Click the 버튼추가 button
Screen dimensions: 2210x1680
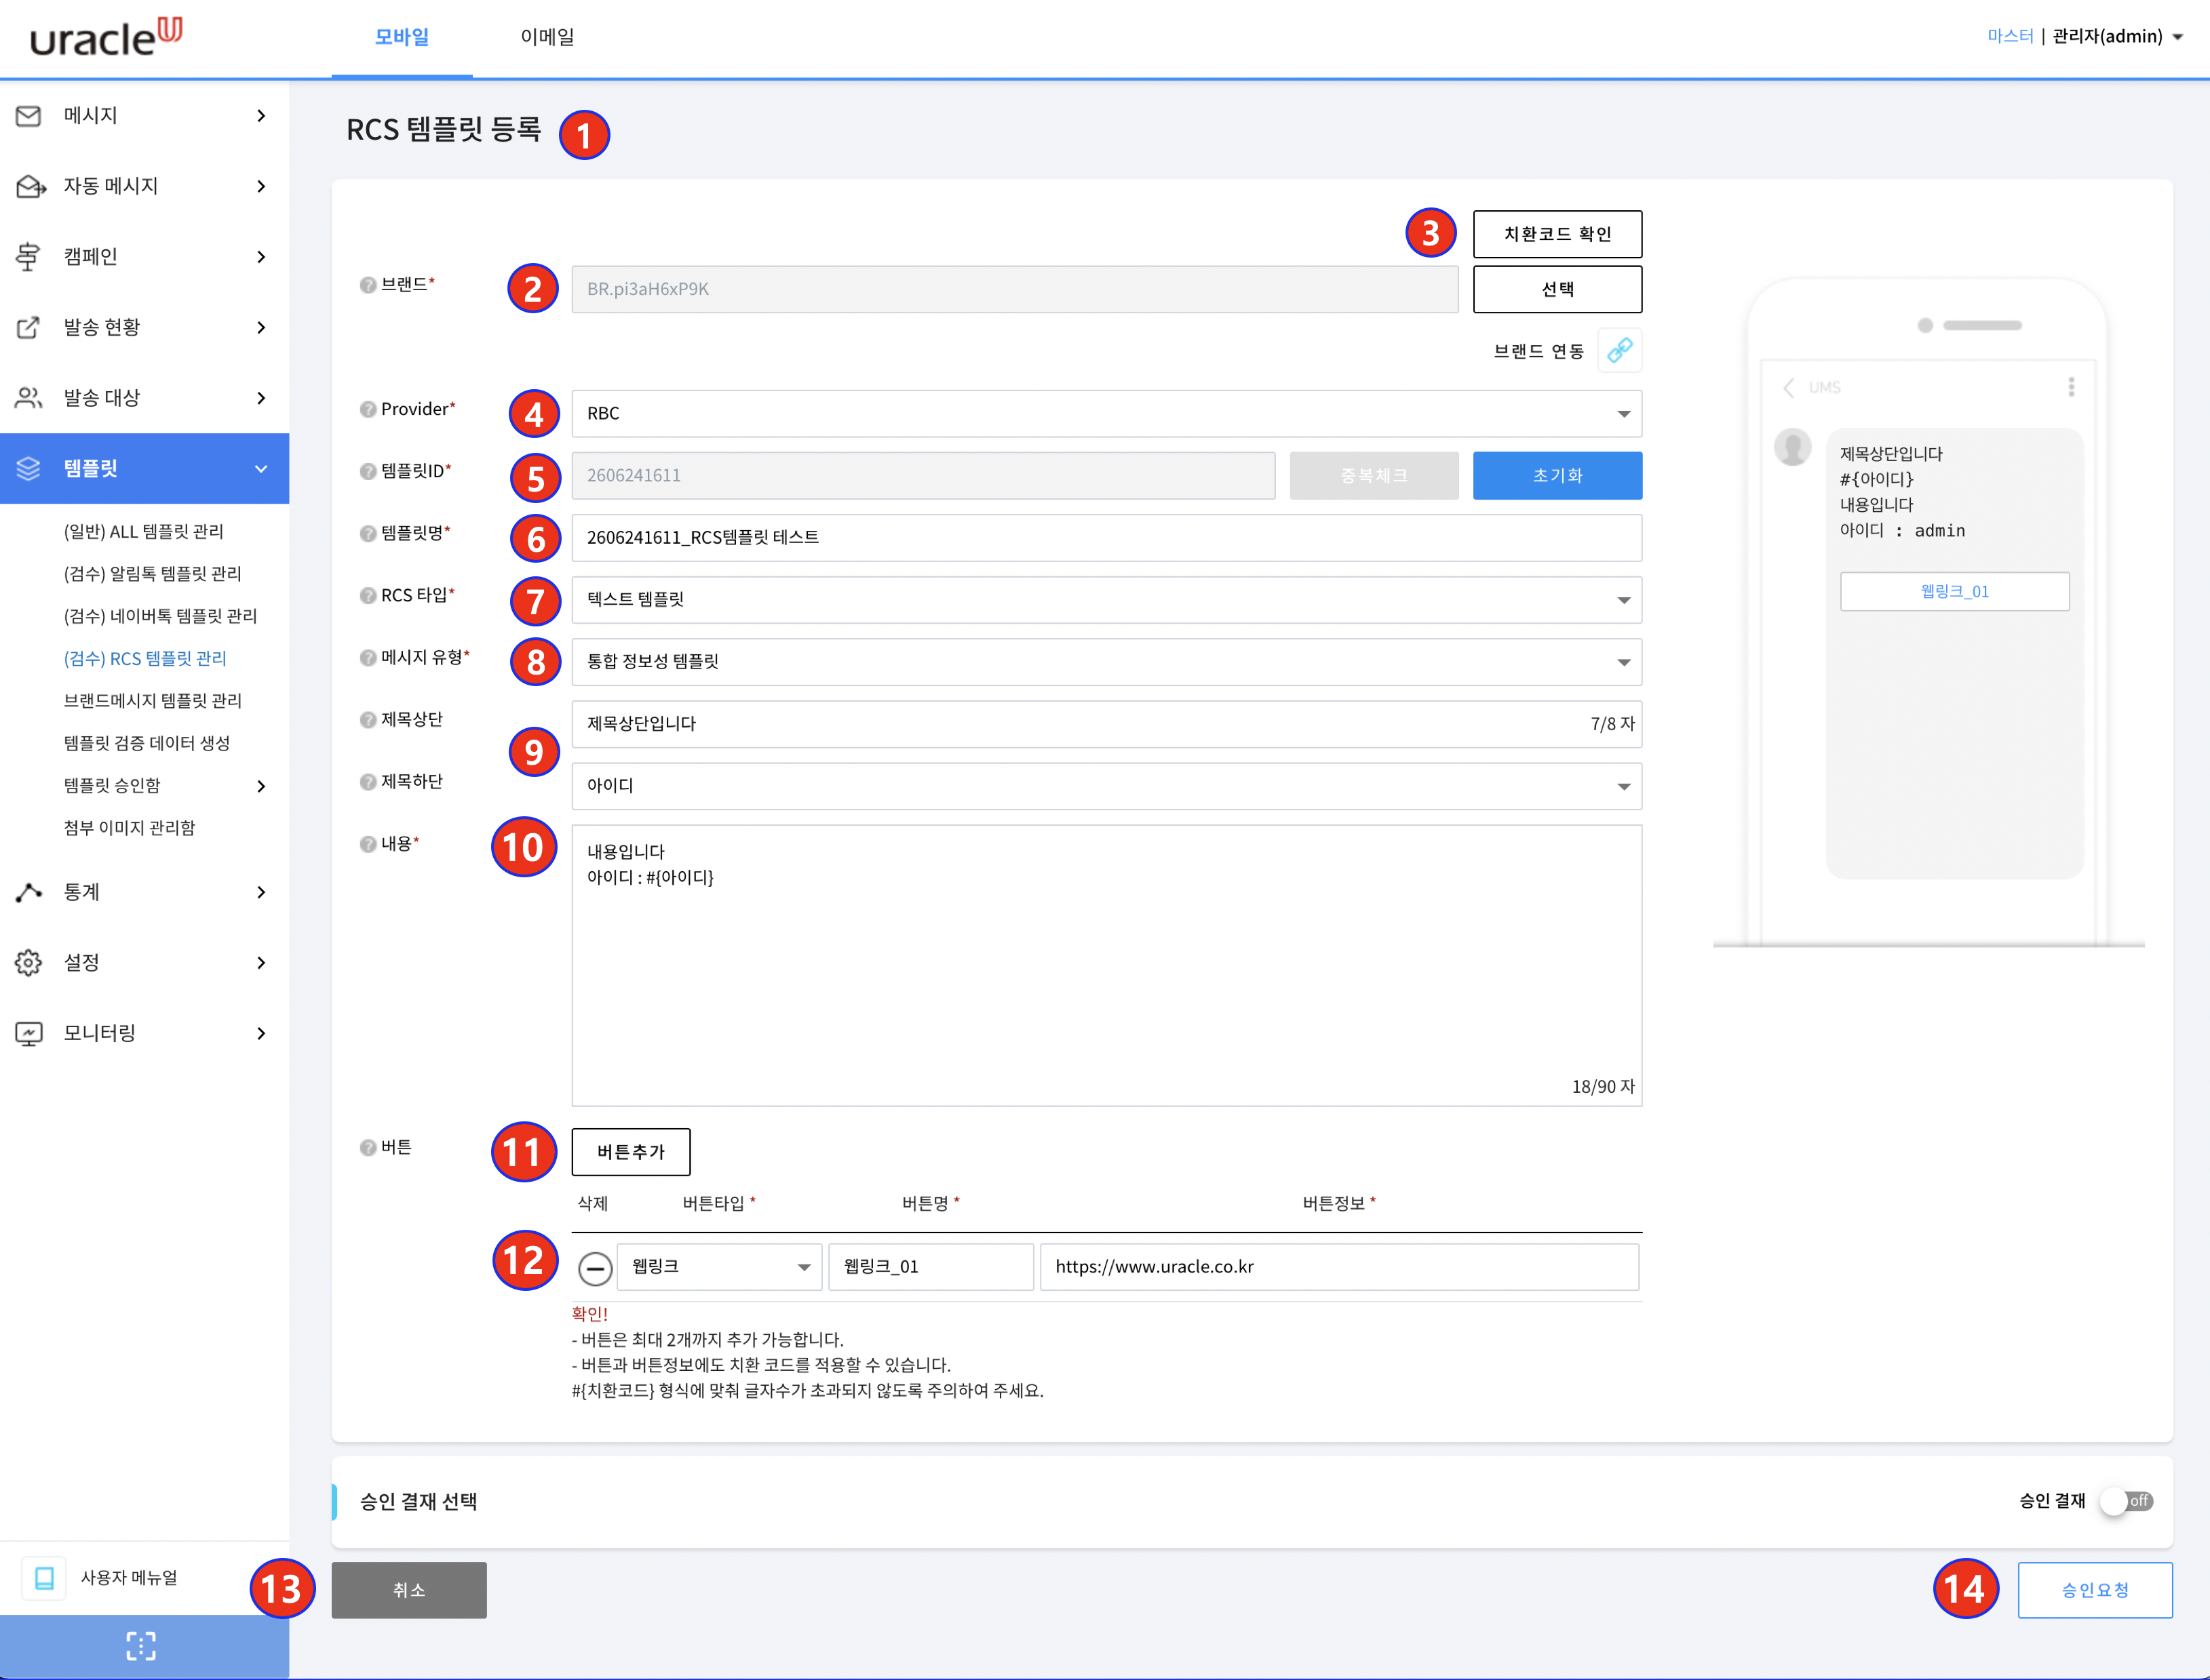pyautogui.click(x=630, y=1152)
